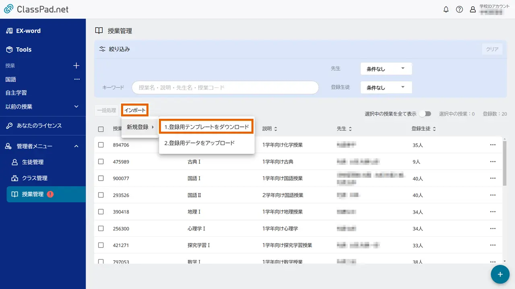The width and height of the screenshot is (515, 289).
Task: Open the 登録生徒 条件なし dropdown
Action: (386, 87)
